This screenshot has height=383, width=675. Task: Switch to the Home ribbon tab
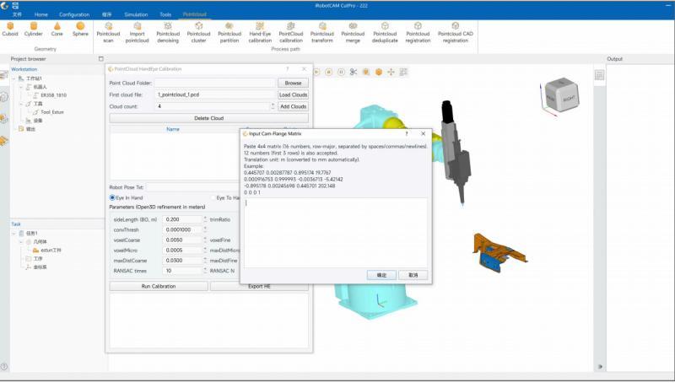coord(40,14)
